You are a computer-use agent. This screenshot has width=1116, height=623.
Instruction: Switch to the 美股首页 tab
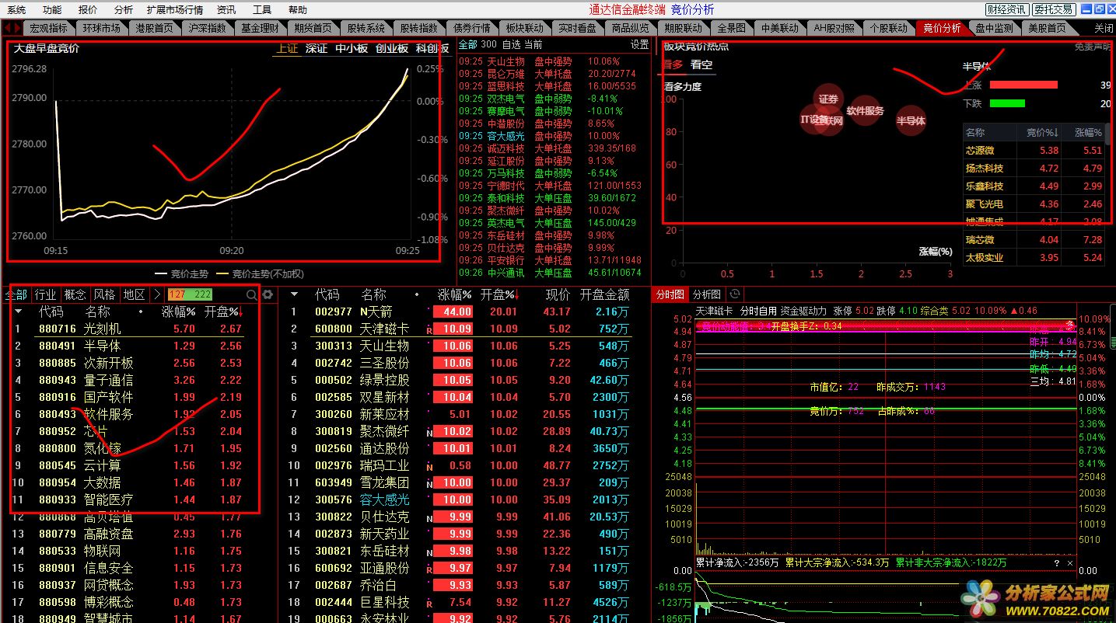click(1047, 28)
